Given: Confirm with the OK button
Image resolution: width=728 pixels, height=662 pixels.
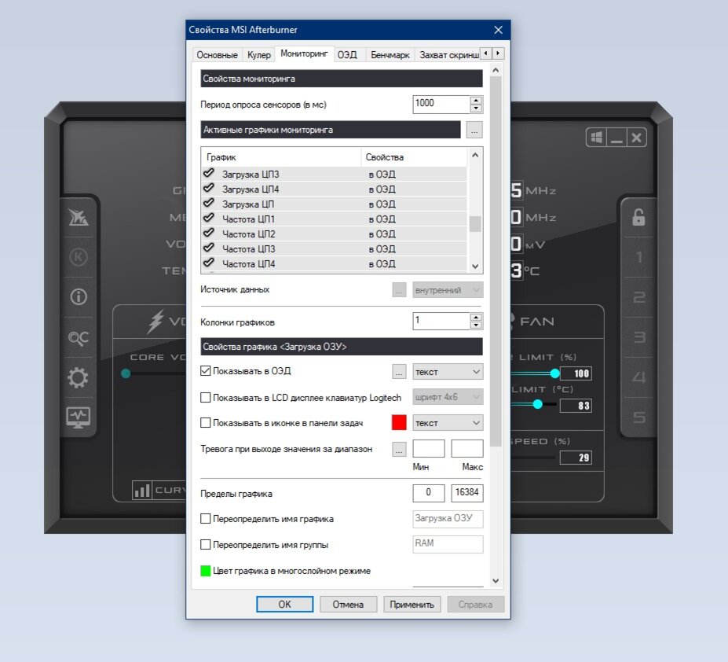Looking at the screenshot, I should point(284,605).
